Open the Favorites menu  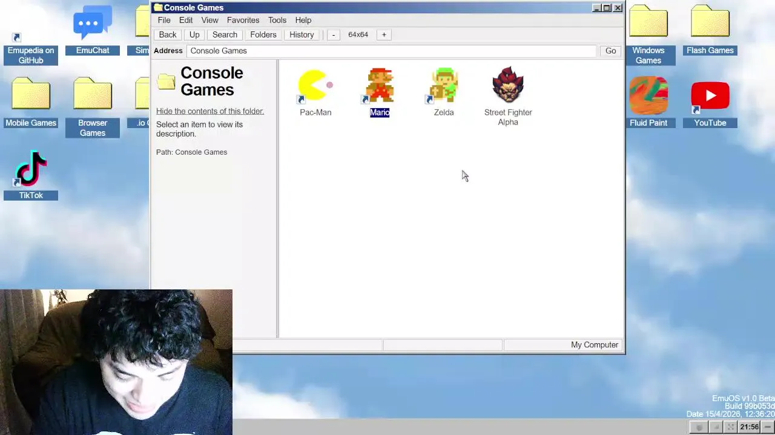point(243,20)
